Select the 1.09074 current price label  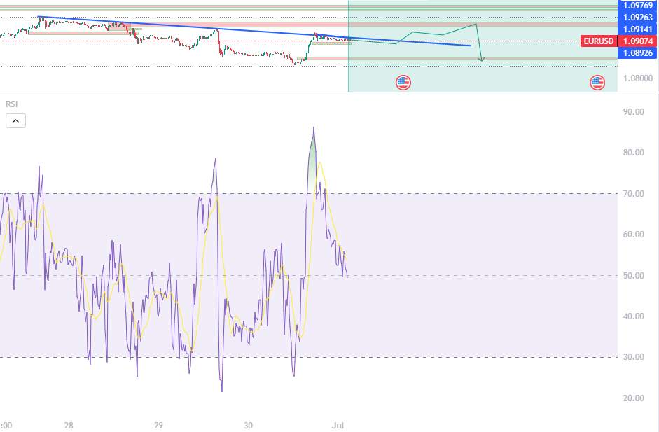click(637, 41)
